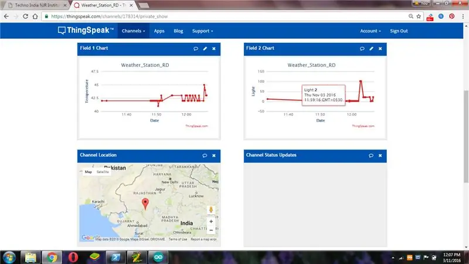Close the Field 2 Chart widget
Screen dimensions: 469x264
coord(380,49)
